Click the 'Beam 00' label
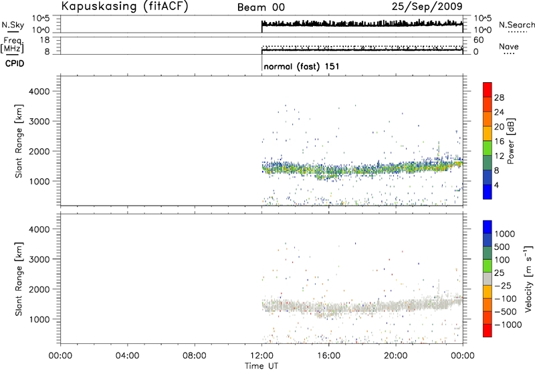This screenshot has width=535, height=370. [261, 7]
